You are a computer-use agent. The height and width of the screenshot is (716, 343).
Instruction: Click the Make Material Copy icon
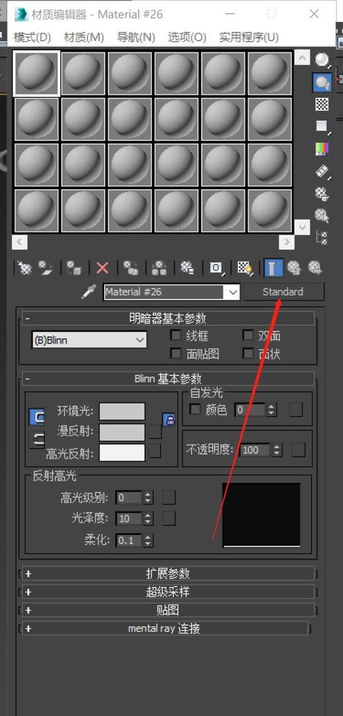point(131,268)
